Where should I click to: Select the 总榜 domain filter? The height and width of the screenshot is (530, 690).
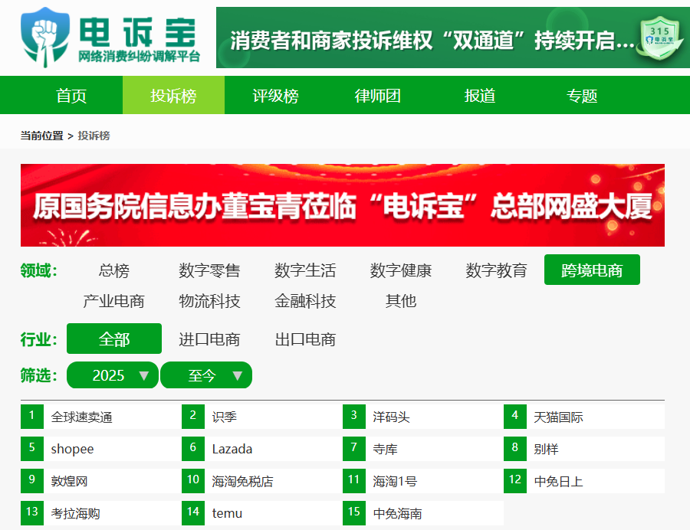coord(114,270)
